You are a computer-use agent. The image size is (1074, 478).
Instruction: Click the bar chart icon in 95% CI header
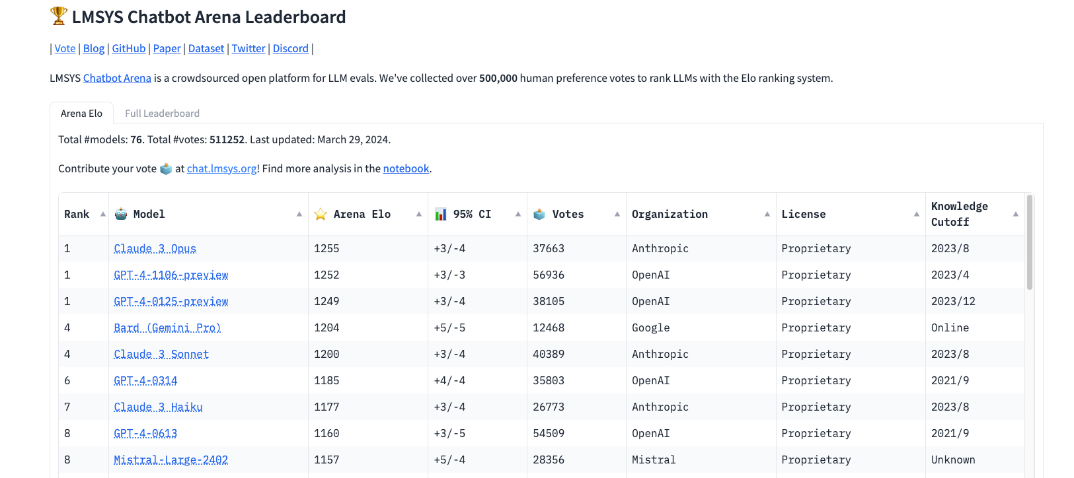tap(441, 214)
